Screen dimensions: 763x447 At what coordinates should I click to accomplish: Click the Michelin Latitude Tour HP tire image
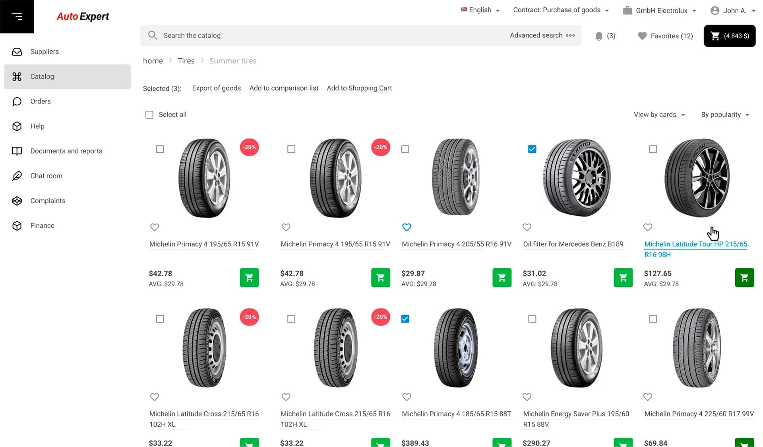point(698,177)
